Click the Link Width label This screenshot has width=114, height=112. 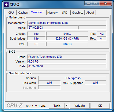[29, 83]
